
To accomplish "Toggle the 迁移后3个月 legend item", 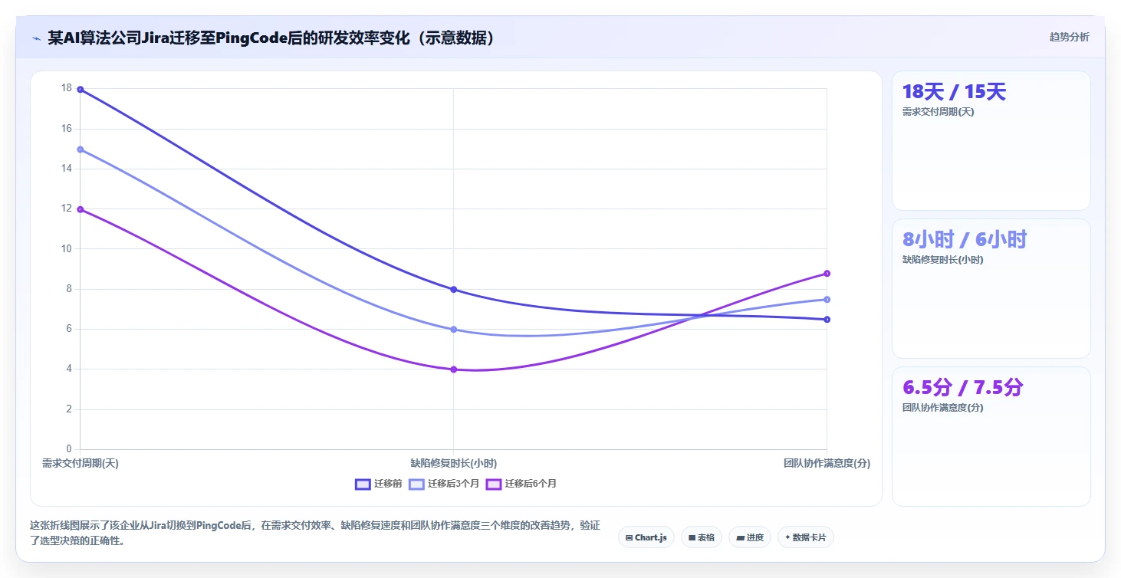I will pos(444,484).
